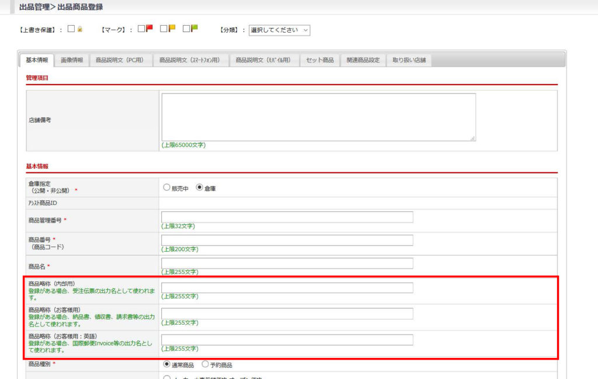Click the green flag mark icon
598x379 pixels.
194,29
